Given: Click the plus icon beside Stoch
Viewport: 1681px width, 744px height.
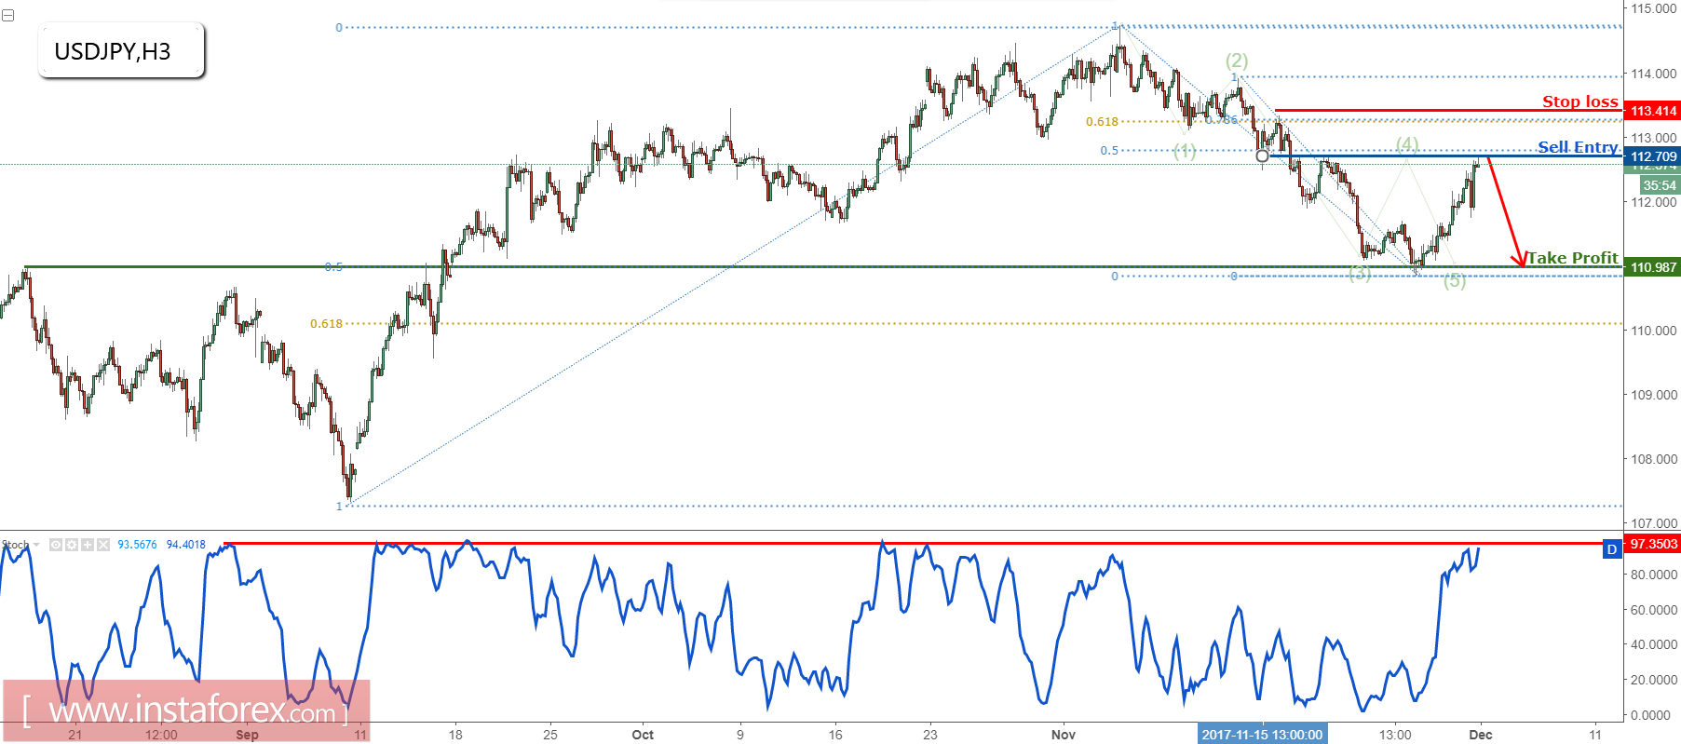Looking at the screenshot, I should (x=87, y=545).
